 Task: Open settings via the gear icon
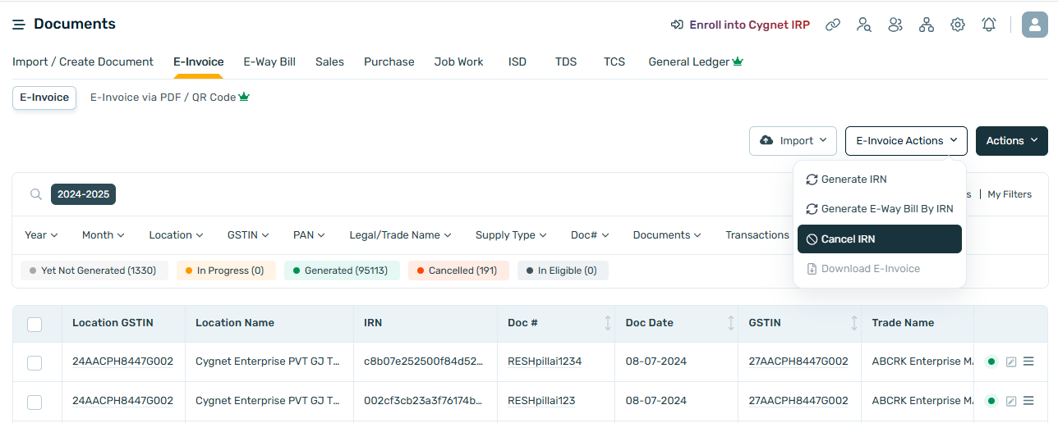[958, 25]
